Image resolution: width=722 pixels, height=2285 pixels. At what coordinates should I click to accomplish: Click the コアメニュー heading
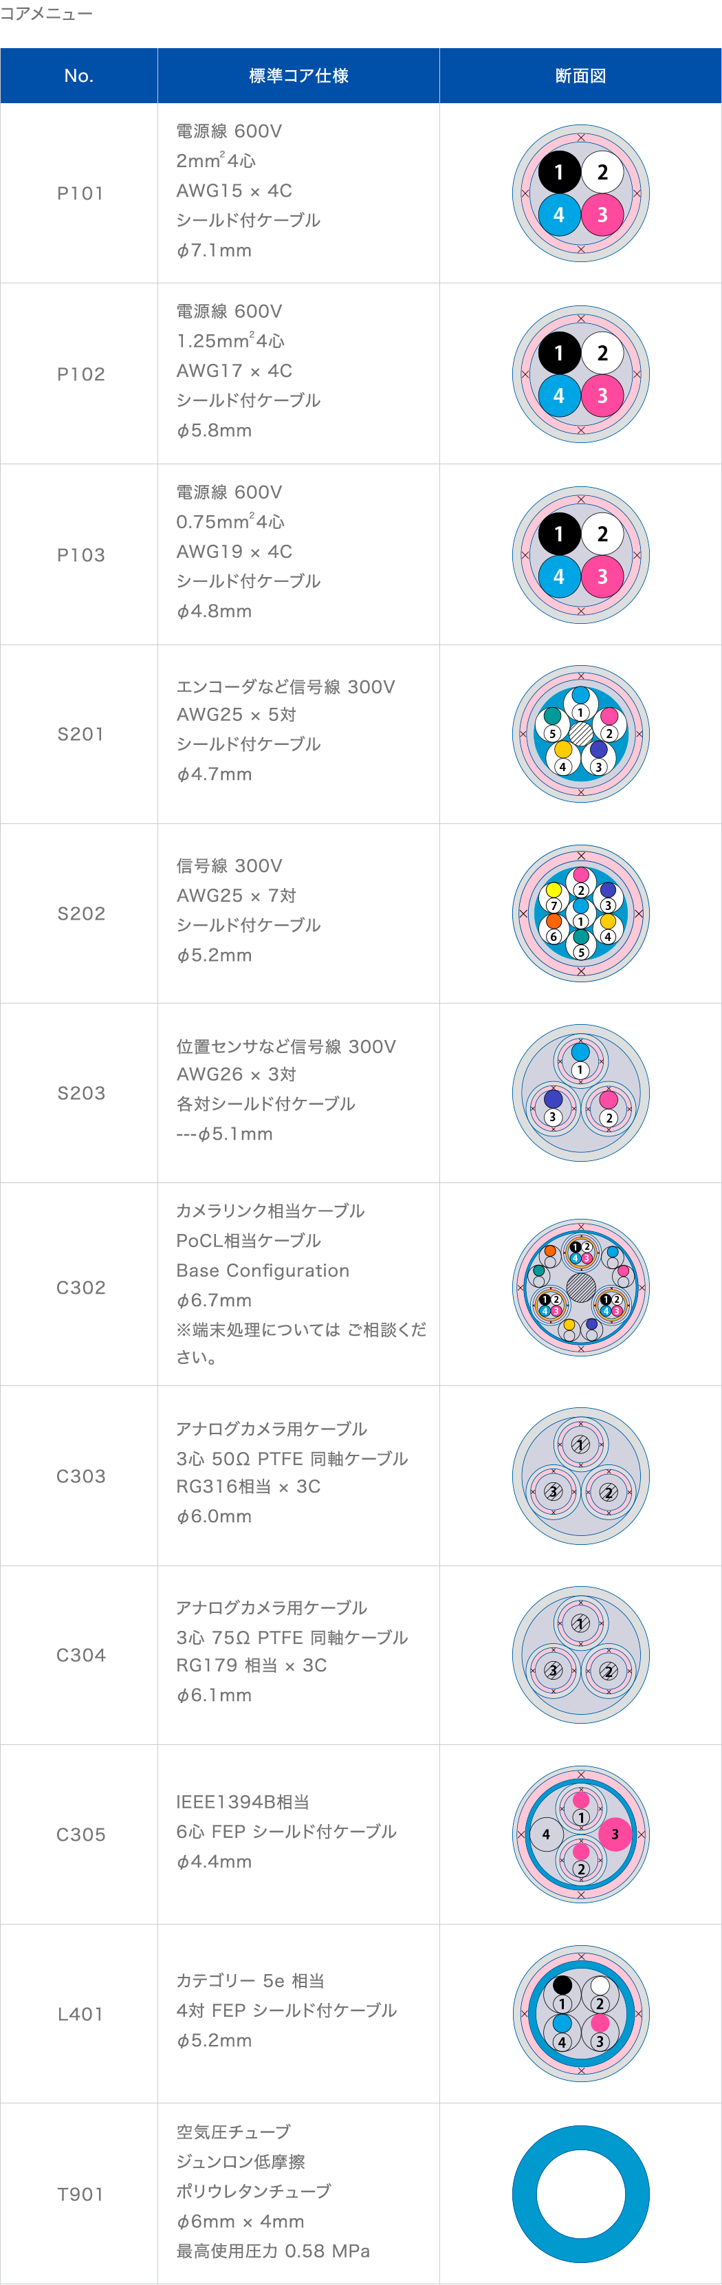coord(46,13)
